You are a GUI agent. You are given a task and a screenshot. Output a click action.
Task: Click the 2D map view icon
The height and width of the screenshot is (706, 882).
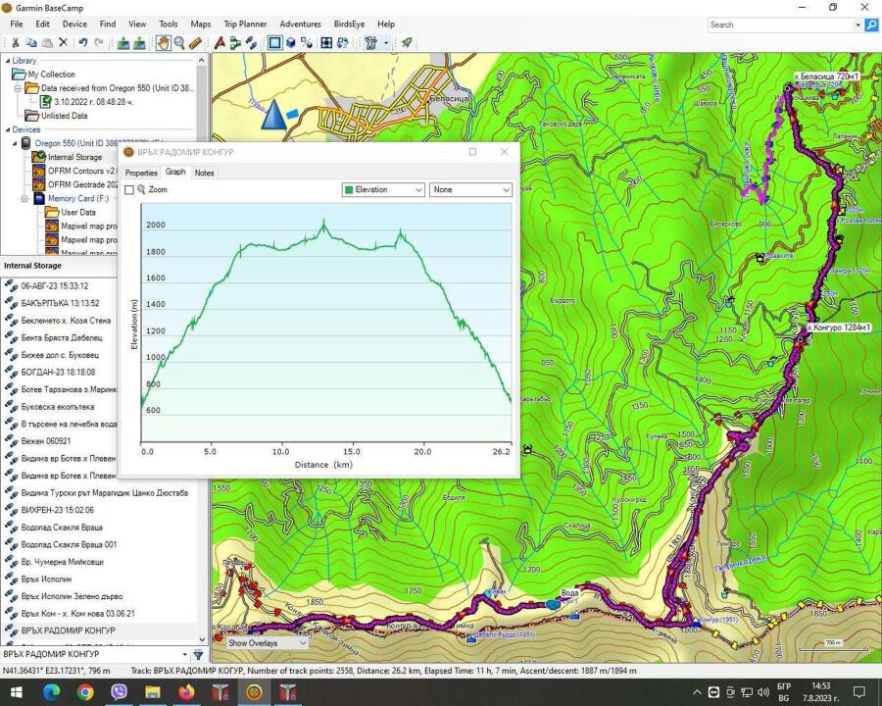tap(274, 43)
